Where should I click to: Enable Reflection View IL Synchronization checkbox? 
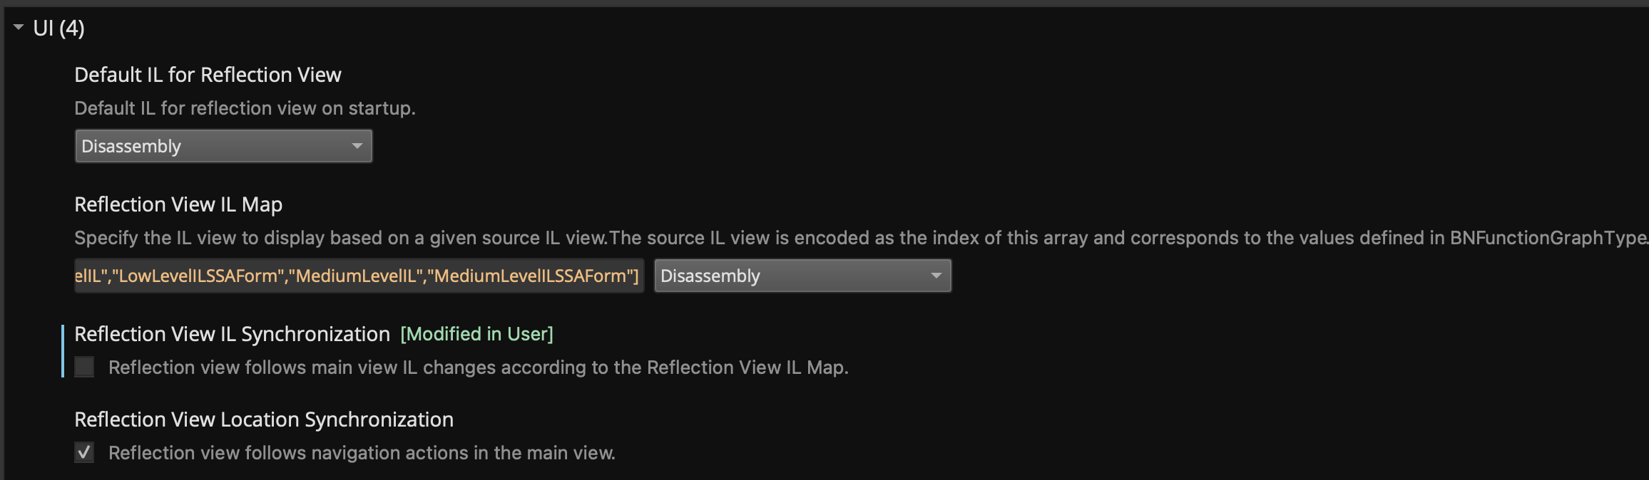tap(84, 367)
